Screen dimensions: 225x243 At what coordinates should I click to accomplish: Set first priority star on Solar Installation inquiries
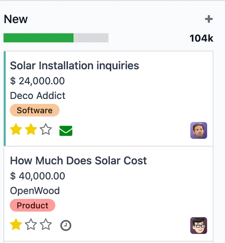[16, 129]
